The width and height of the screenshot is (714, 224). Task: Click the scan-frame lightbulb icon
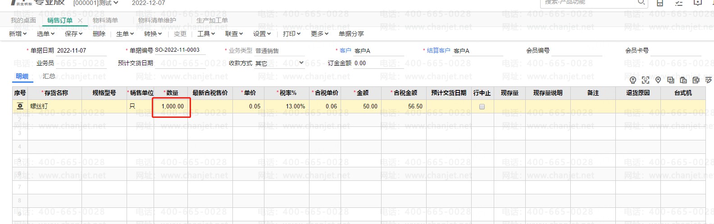pos(646,80)
